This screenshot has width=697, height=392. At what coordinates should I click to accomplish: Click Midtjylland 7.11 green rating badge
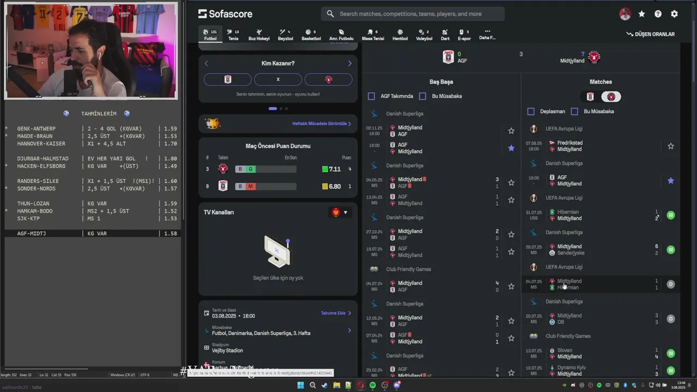click(x=332, y=169)
